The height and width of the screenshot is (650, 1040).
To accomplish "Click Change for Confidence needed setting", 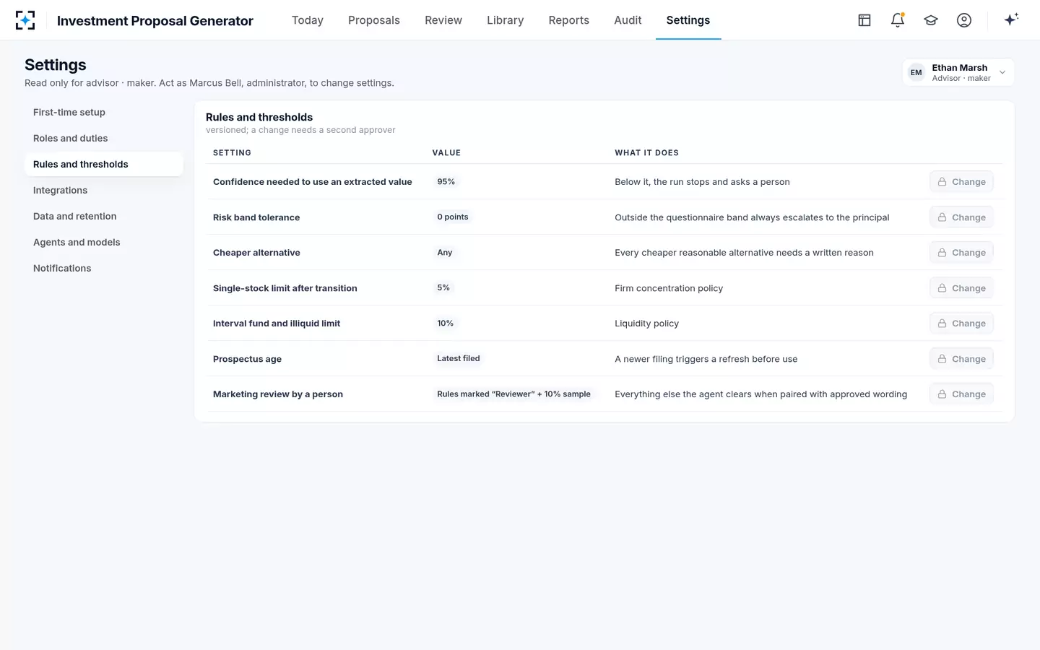I will pos(961,182).
